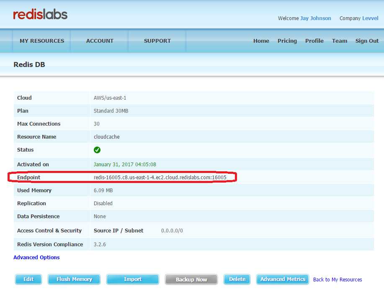
Task: Select the endpoint address redis-16005...:16005
Action: [x=160, y=178]
